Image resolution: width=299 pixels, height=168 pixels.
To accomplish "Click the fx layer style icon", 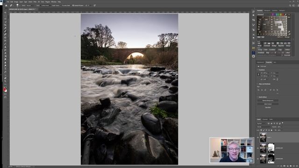I will (x=281, y=166).
